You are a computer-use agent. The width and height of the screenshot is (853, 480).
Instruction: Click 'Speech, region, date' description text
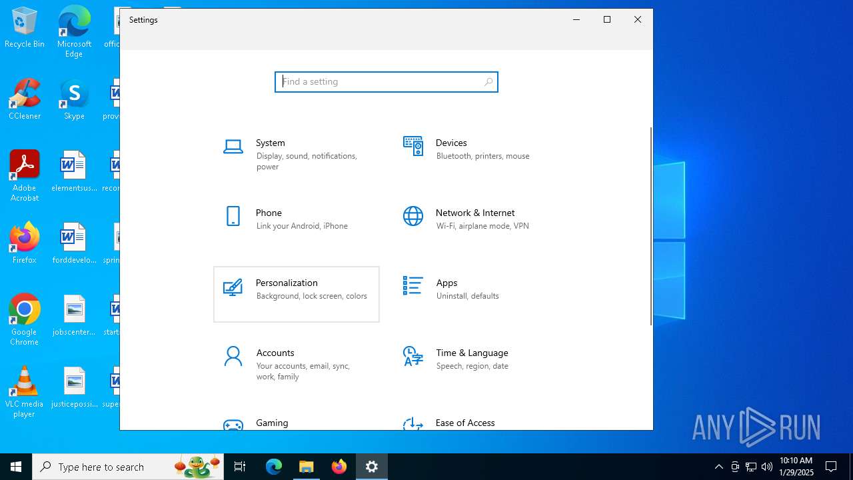(x=472, y=366)
